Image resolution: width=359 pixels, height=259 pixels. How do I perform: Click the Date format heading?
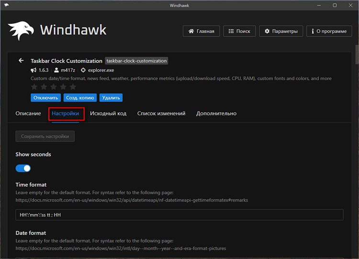pos(31,233)
